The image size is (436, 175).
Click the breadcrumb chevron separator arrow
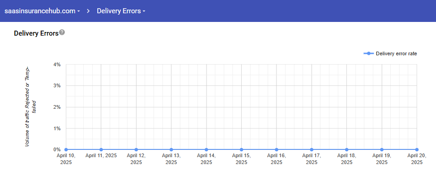[x=88, y=11]
